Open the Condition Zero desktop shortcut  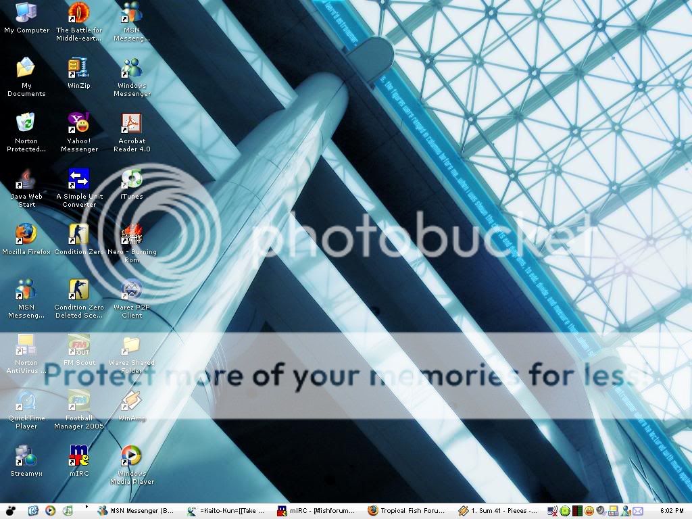pyautogui.click(x=79, y=234)
